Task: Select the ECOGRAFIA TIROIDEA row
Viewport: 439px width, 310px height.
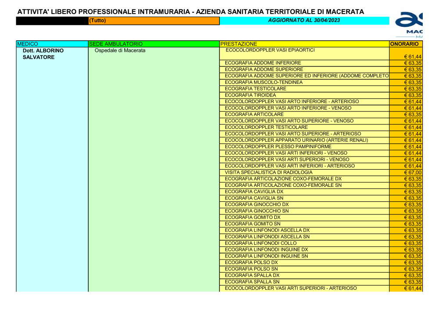Action: (x=251, y=95)
